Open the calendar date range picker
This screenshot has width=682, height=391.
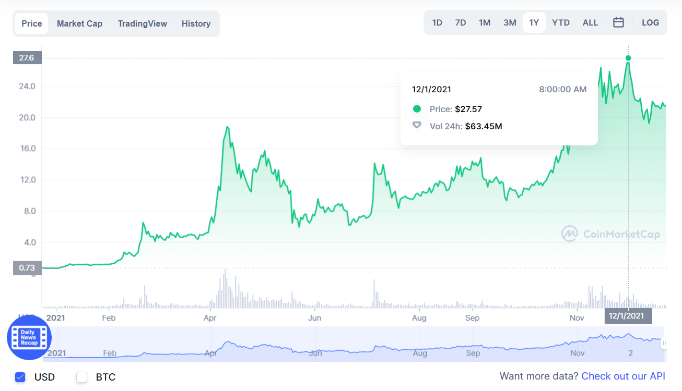point(618,22)
